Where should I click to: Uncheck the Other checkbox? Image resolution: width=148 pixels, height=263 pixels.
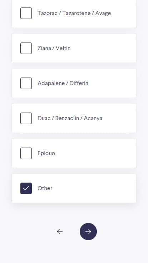[x=26, y=188]
